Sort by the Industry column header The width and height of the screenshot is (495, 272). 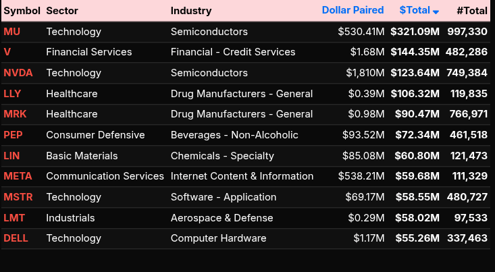click(x=191, y=11)
